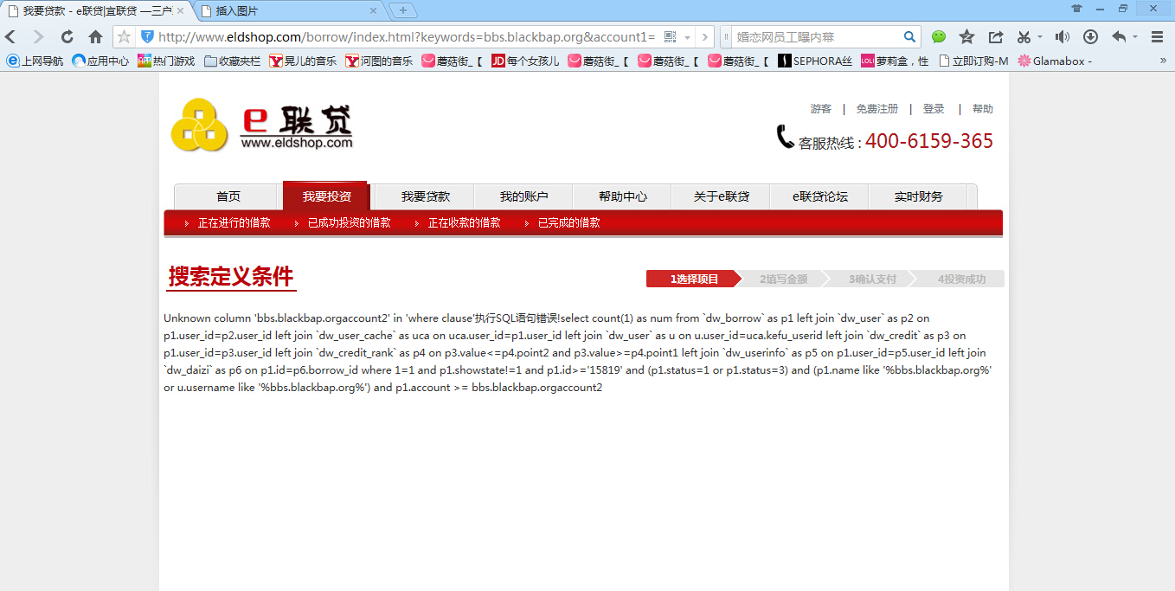Viewport: 1175px width, 591px height.
Task: Open the Glamabox bookmark
Action: [x=1055, y=61]
